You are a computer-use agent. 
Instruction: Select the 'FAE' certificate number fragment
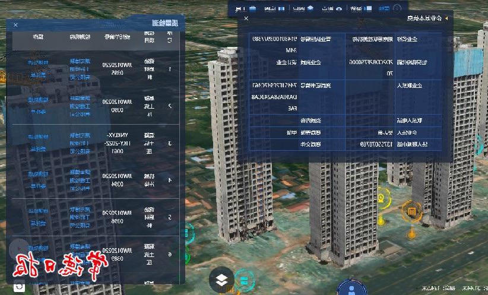click(292, 108)
